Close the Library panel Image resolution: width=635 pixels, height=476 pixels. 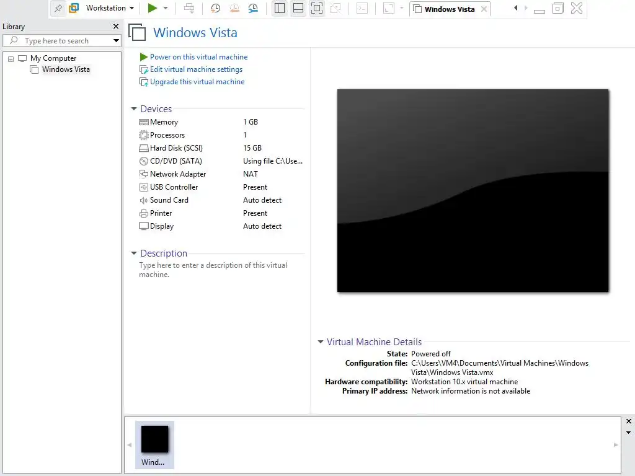click(x=116, y=26)
